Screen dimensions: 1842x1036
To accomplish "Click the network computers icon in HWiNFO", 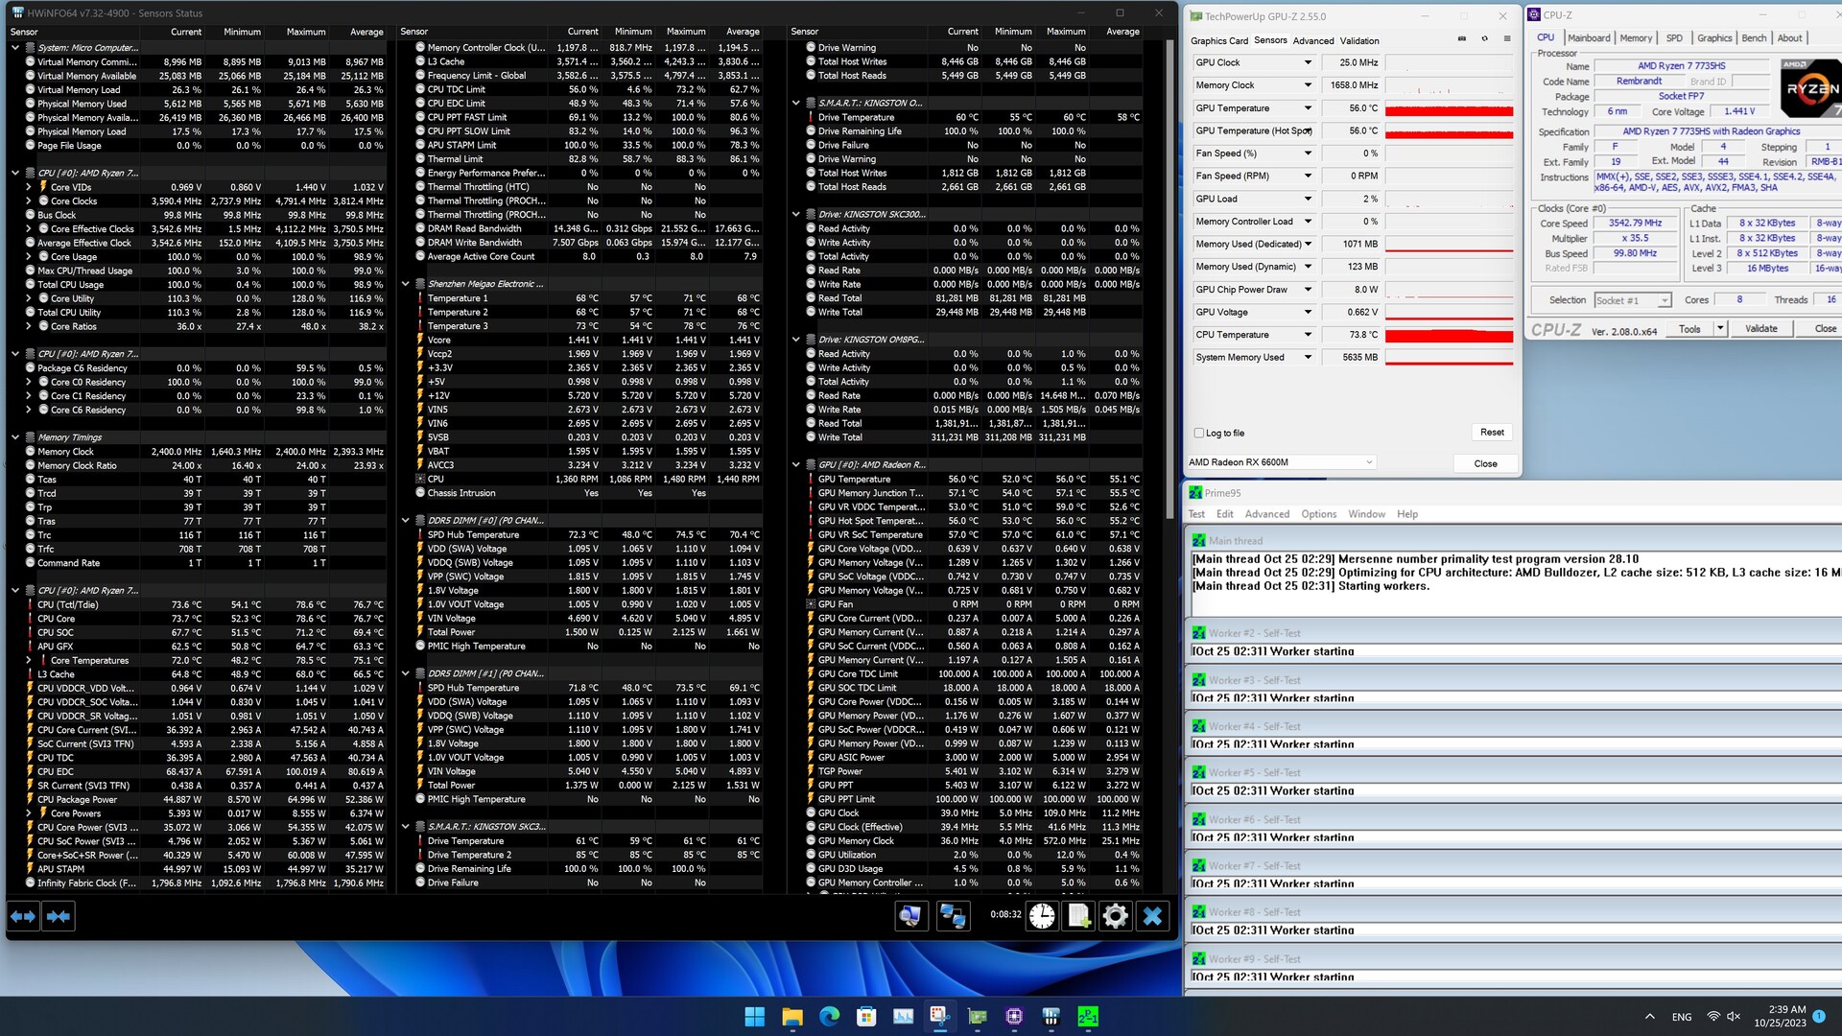I will (x=952, y=916).
